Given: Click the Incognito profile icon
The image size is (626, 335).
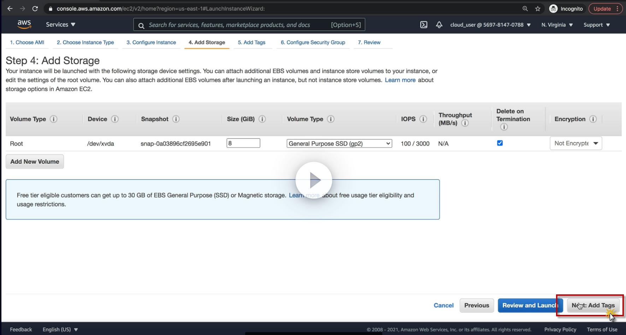Looking at the screenshot, I should click(553, 9).
